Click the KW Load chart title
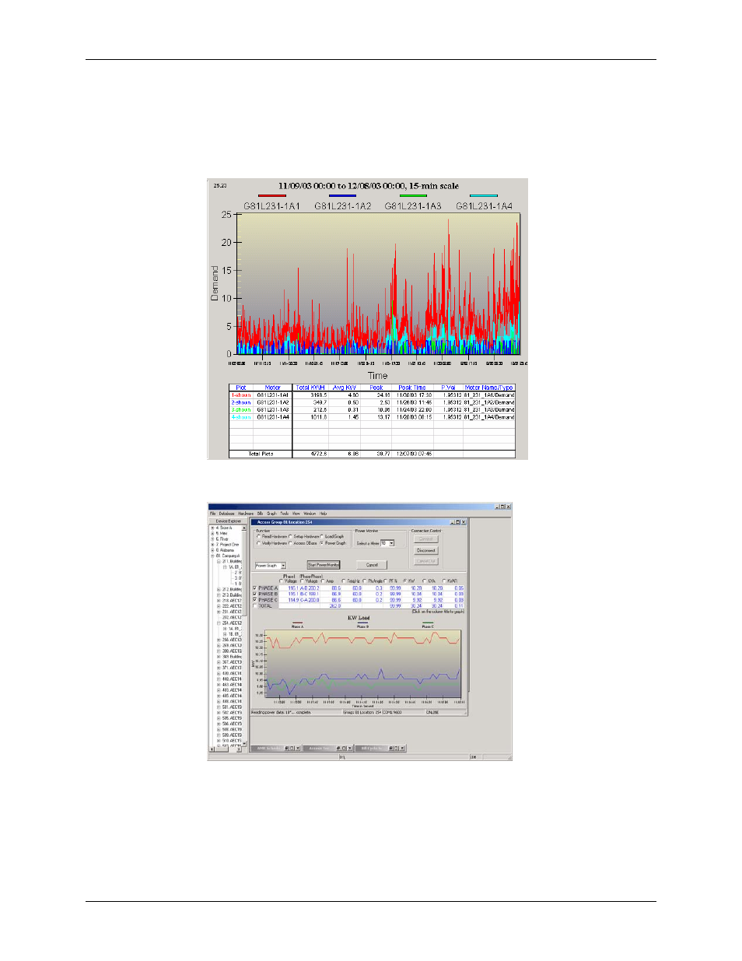Image resolution: width=742 pixels, height=961 pixels. (x=359, y=618)
